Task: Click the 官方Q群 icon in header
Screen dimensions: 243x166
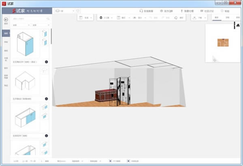Action: tap(162, 11)
